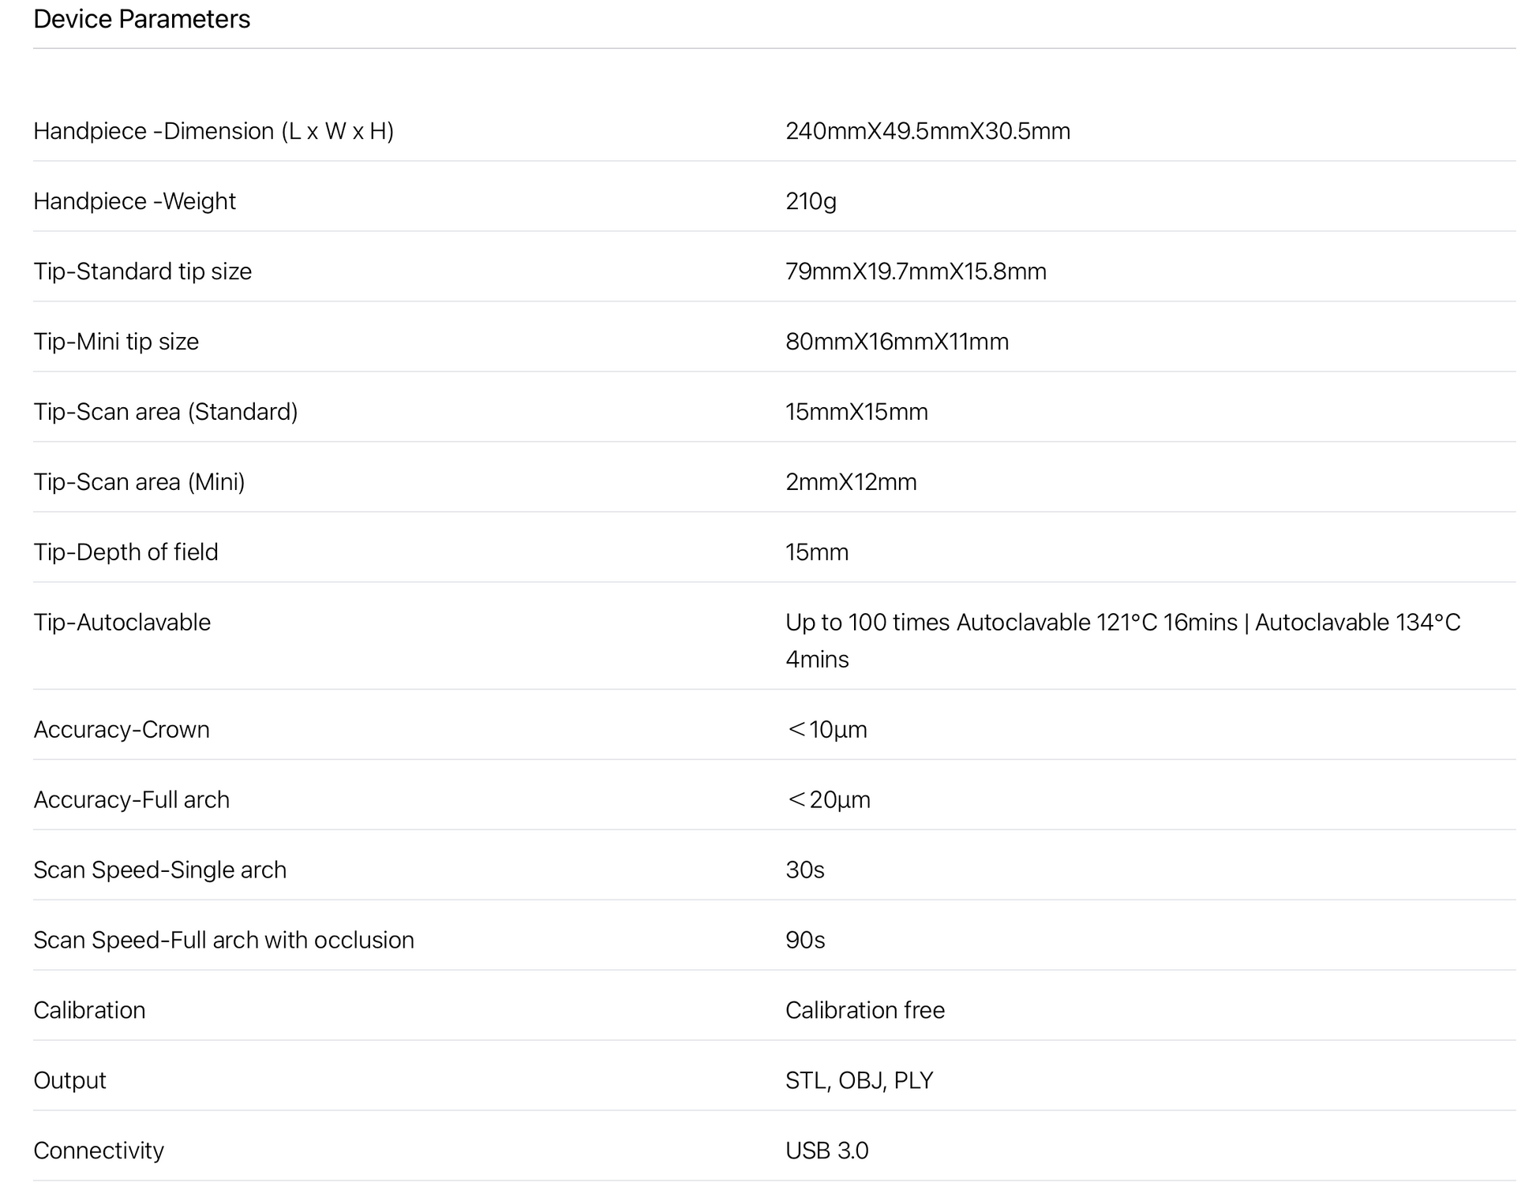Click the Handpiece -Weight label
This screenshot has width=1536, height=1201.
click(134, 201)
